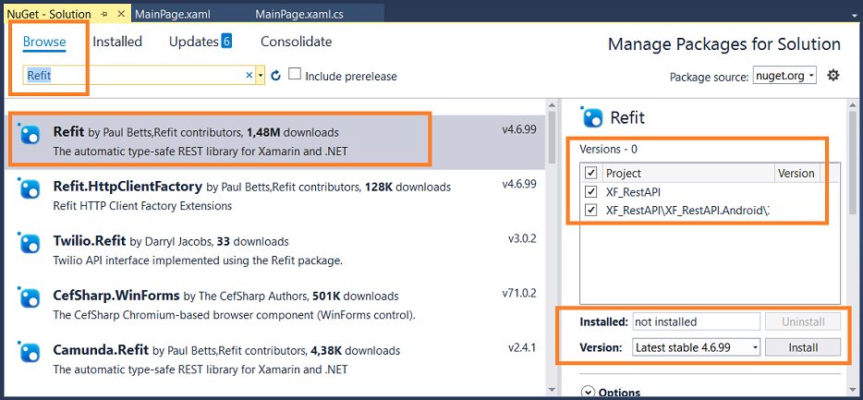
Task: Click the Twilio.Refit package icon
Action: (x=30, y=242)
